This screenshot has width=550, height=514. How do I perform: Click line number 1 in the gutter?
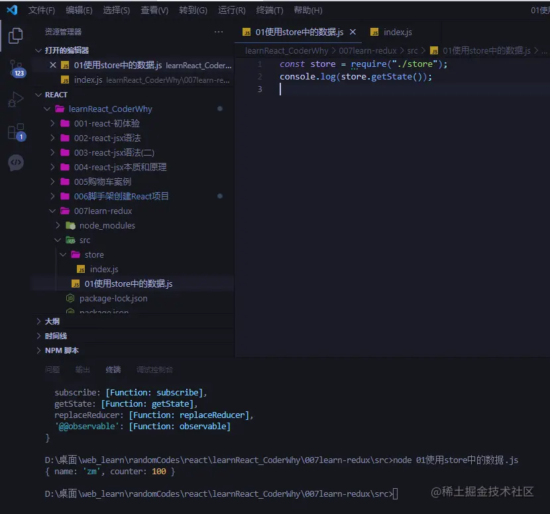260,64
